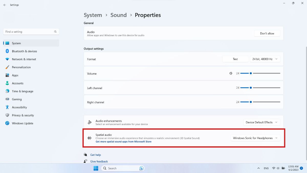Go to Network & internet settings
This screenshot has height=173, width=307.
[x=24, y=59]
